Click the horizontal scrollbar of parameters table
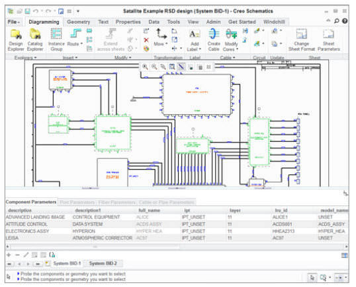This screenshot has height=287, width=356. pos(95,247)
